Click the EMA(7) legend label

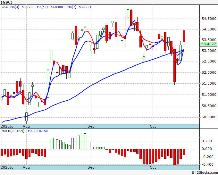coord(71,7)
